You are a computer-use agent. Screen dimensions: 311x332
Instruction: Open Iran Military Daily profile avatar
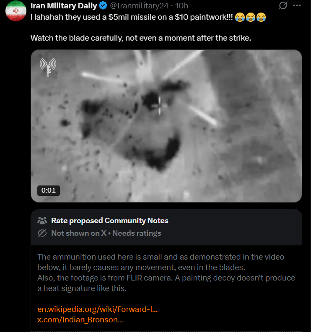[16, 11]
